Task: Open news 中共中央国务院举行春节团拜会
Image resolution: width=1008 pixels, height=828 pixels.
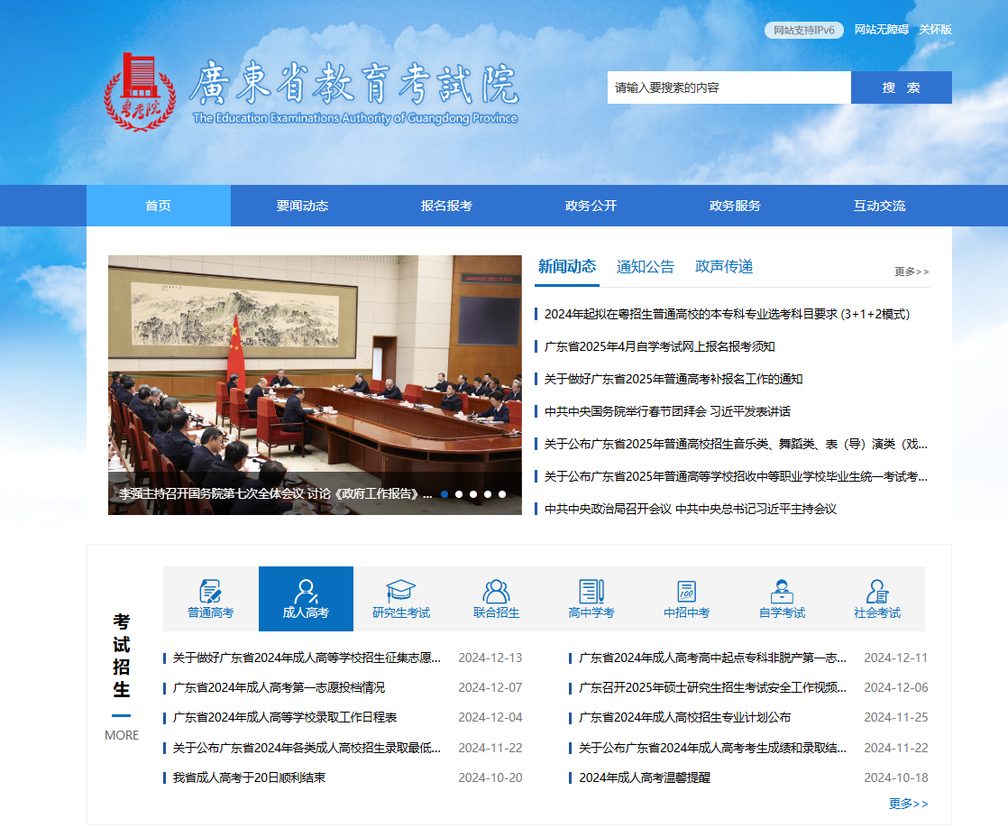Action: (x=667, y=412)
